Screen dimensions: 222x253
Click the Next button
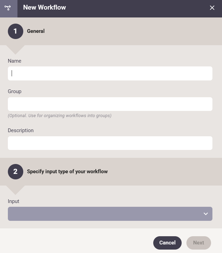tap(199, 243)
